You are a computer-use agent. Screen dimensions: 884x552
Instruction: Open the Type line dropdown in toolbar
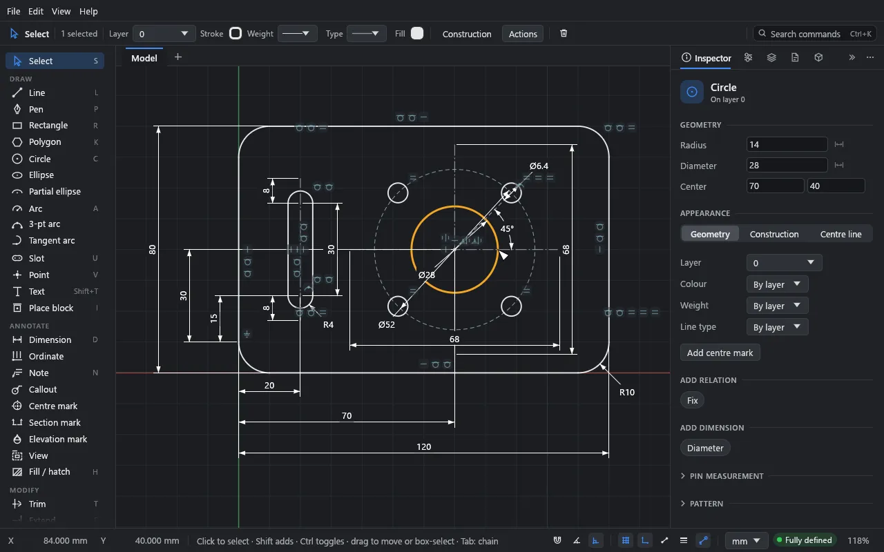(367, 34)
